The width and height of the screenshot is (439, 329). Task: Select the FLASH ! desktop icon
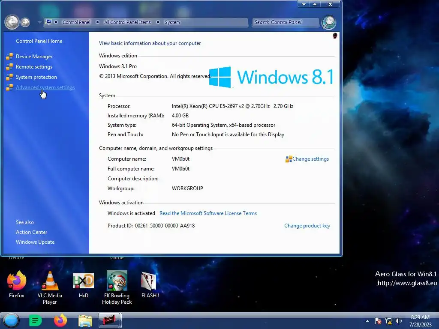pos(150,285)
